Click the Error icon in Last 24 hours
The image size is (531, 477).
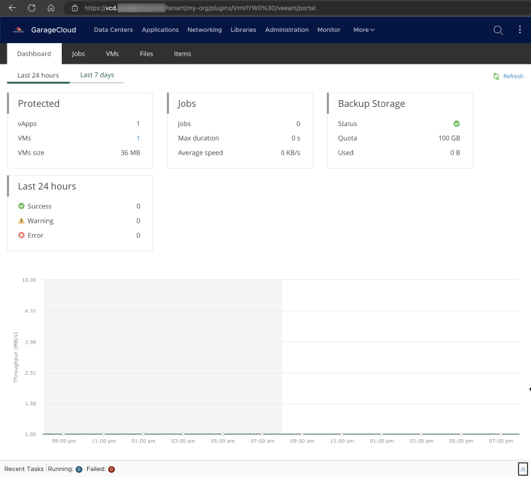tap(21, 236)
